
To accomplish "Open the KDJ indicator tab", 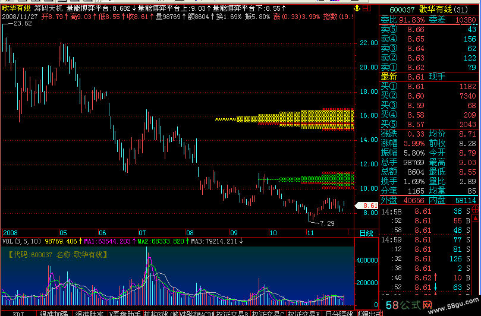I will [18, 314].
